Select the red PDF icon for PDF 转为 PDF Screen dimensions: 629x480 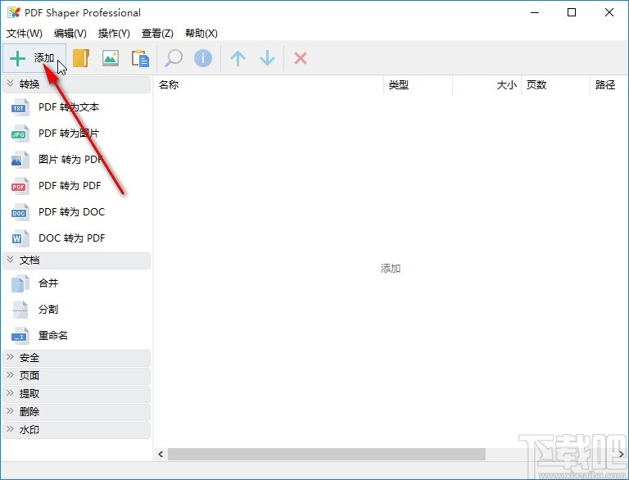(x=20, y=186)
